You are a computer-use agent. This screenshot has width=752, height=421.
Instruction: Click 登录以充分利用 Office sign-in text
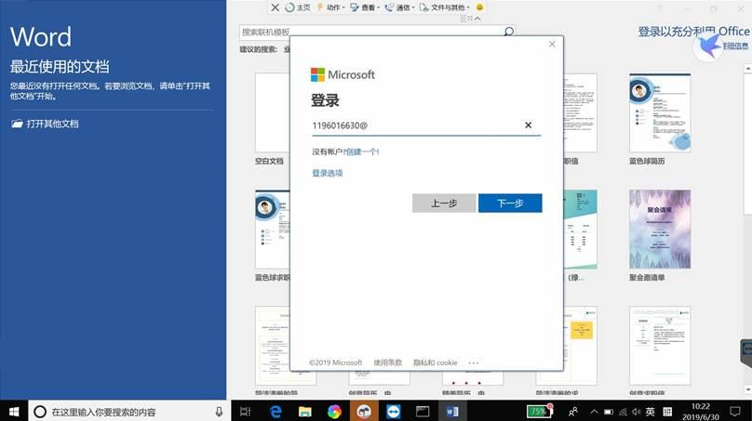click(693, 32)
